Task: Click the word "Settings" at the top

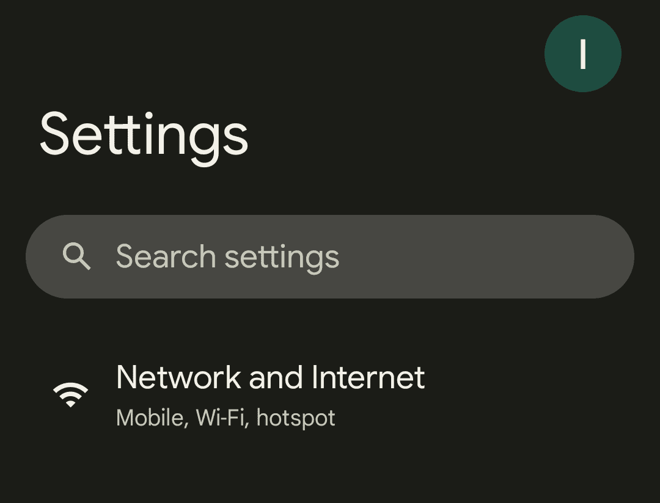Action: (x=144, y=136)
